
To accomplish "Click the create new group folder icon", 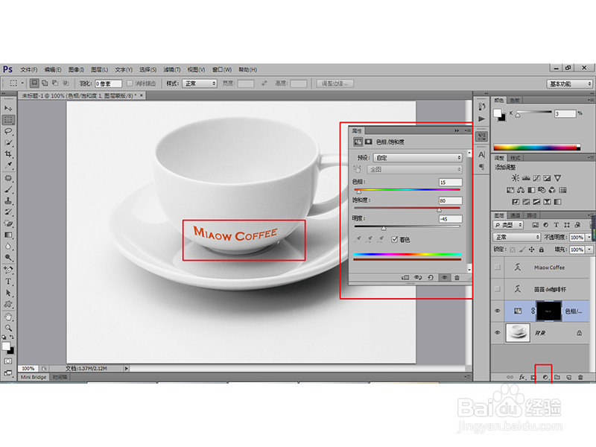I will coord(557,377).
